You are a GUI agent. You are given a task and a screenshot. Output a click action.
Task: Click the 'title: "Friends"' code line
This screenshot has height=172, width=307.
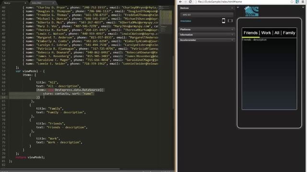[50, 124]
